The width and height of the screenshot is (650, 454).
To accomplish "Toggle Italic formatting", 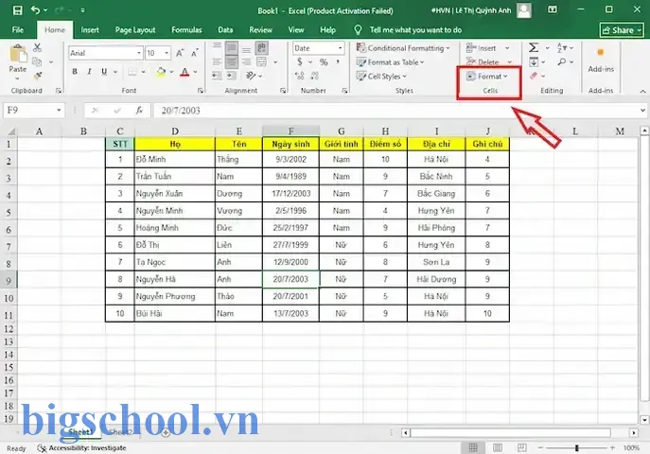I will click(89, 72).
